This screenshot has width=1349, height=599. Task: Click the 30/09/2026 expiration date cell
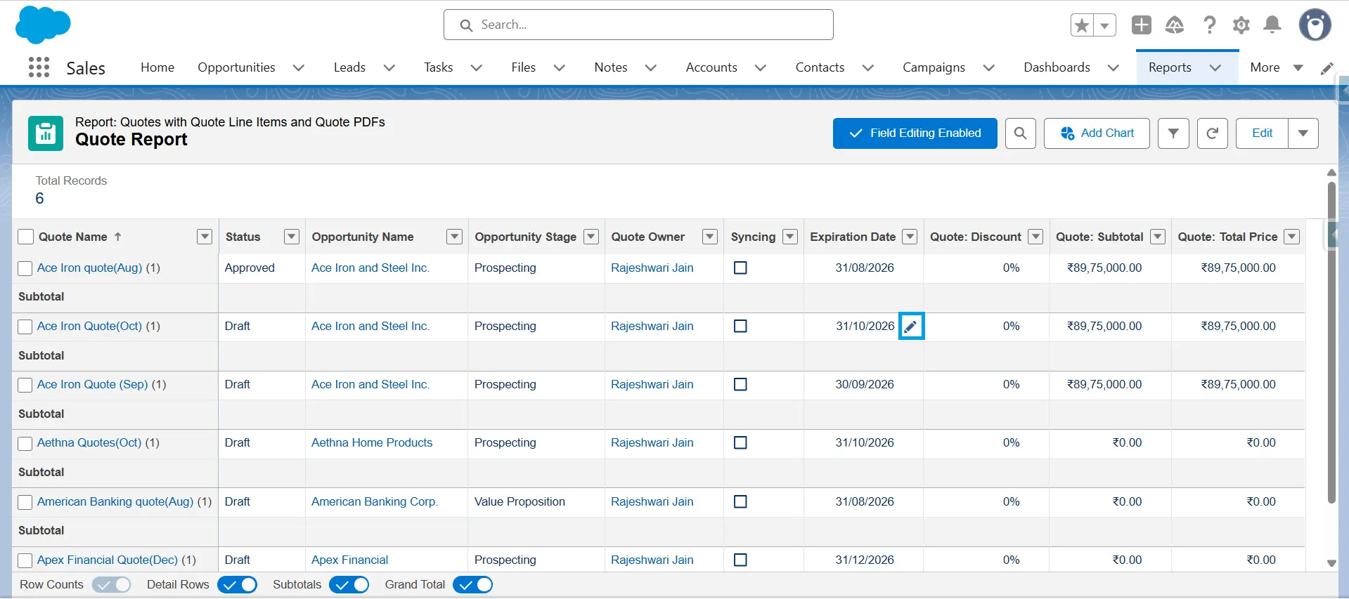tap(863, 385)
